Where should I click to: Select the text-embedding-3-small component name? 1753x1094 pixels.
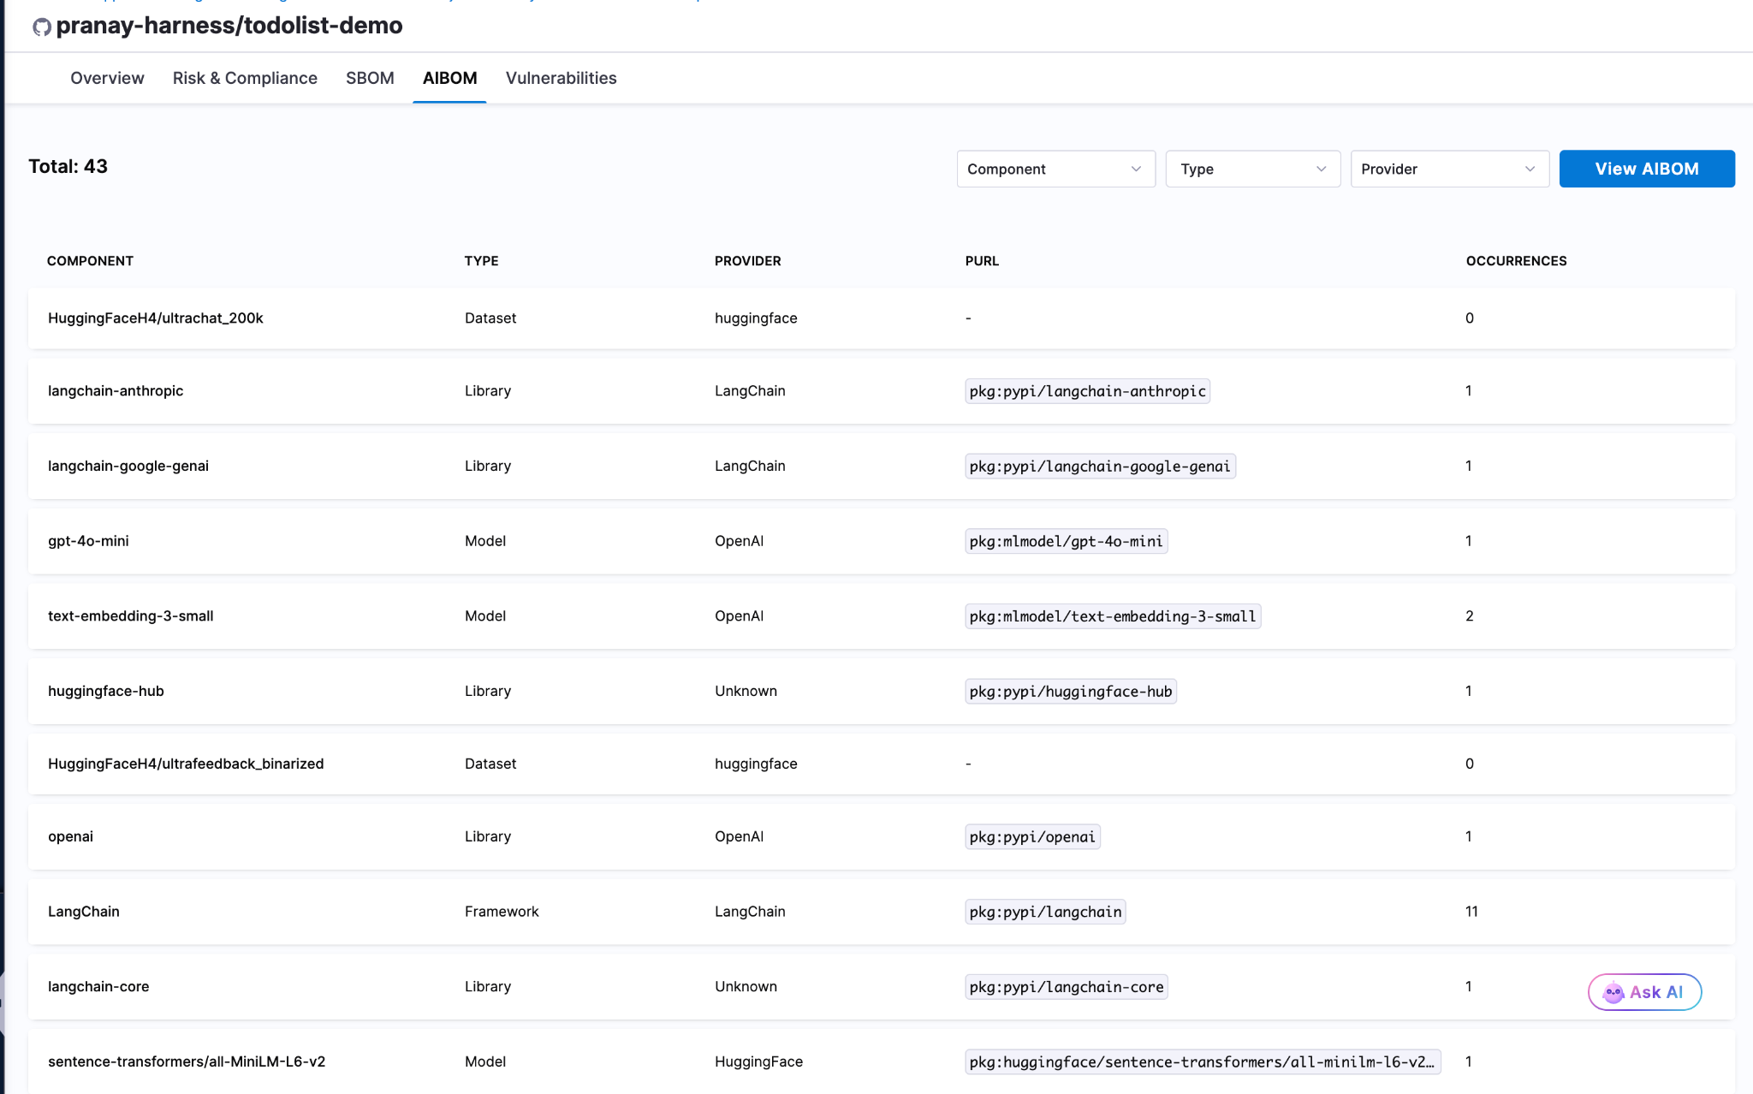pos(131,616)
